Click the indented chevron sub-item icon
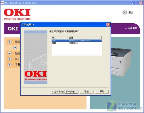The width and height of the screenshot is (144, 113). (15, 47)
